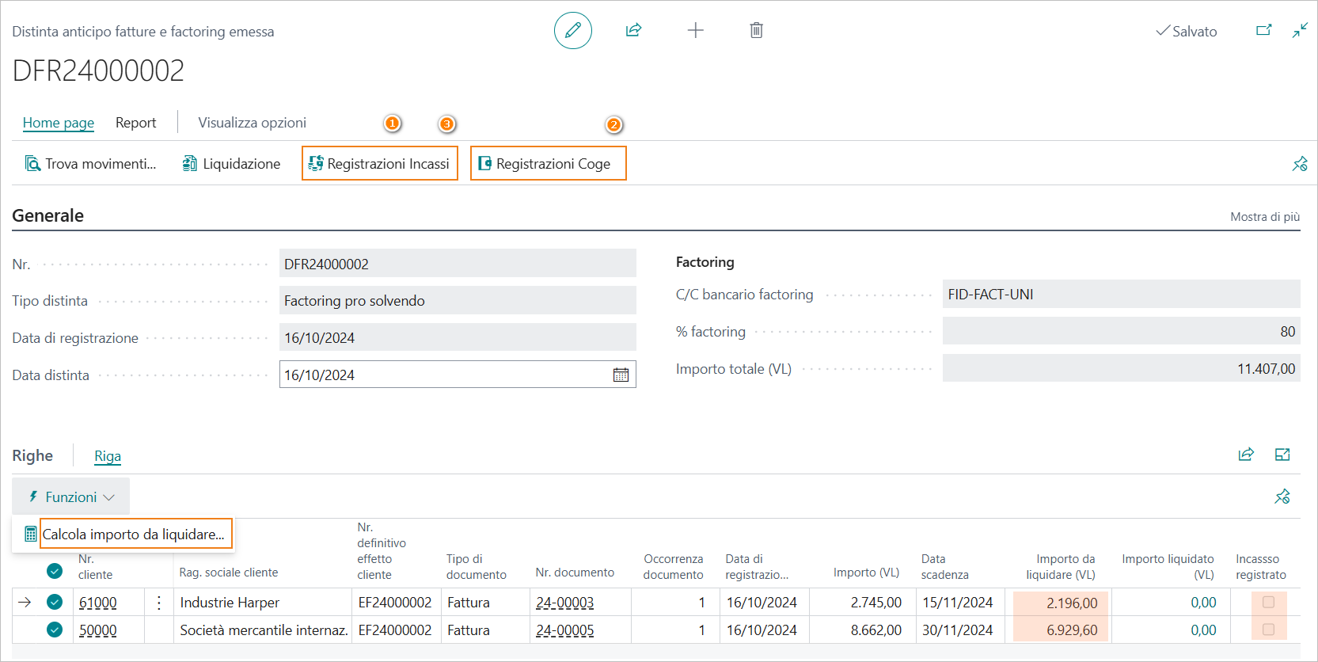The height and width of the screenshot is (662, 1318).
Task: Click Mostra di più link
Action: 1265,217
